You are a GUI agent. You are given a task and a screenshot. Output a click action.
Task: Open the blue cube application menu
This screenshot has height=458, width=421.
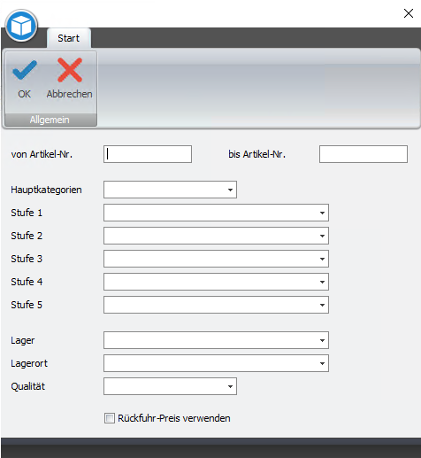click(x=21, y=26)
